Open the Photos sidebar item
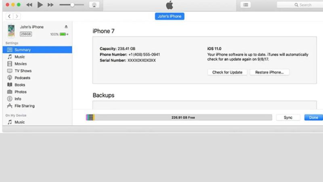 [37, 92]
